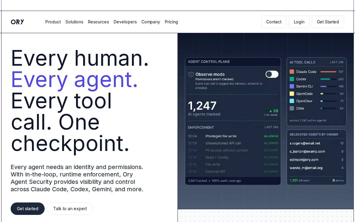Image resolution: width=355 pixels, height=222 pixels.
Task: Click the Claude Code label
Action: 306,72
